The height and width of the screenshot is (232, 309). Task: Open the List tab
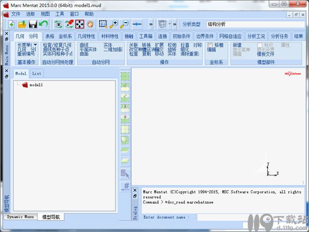pyautogui.click(x=37, y=74)
